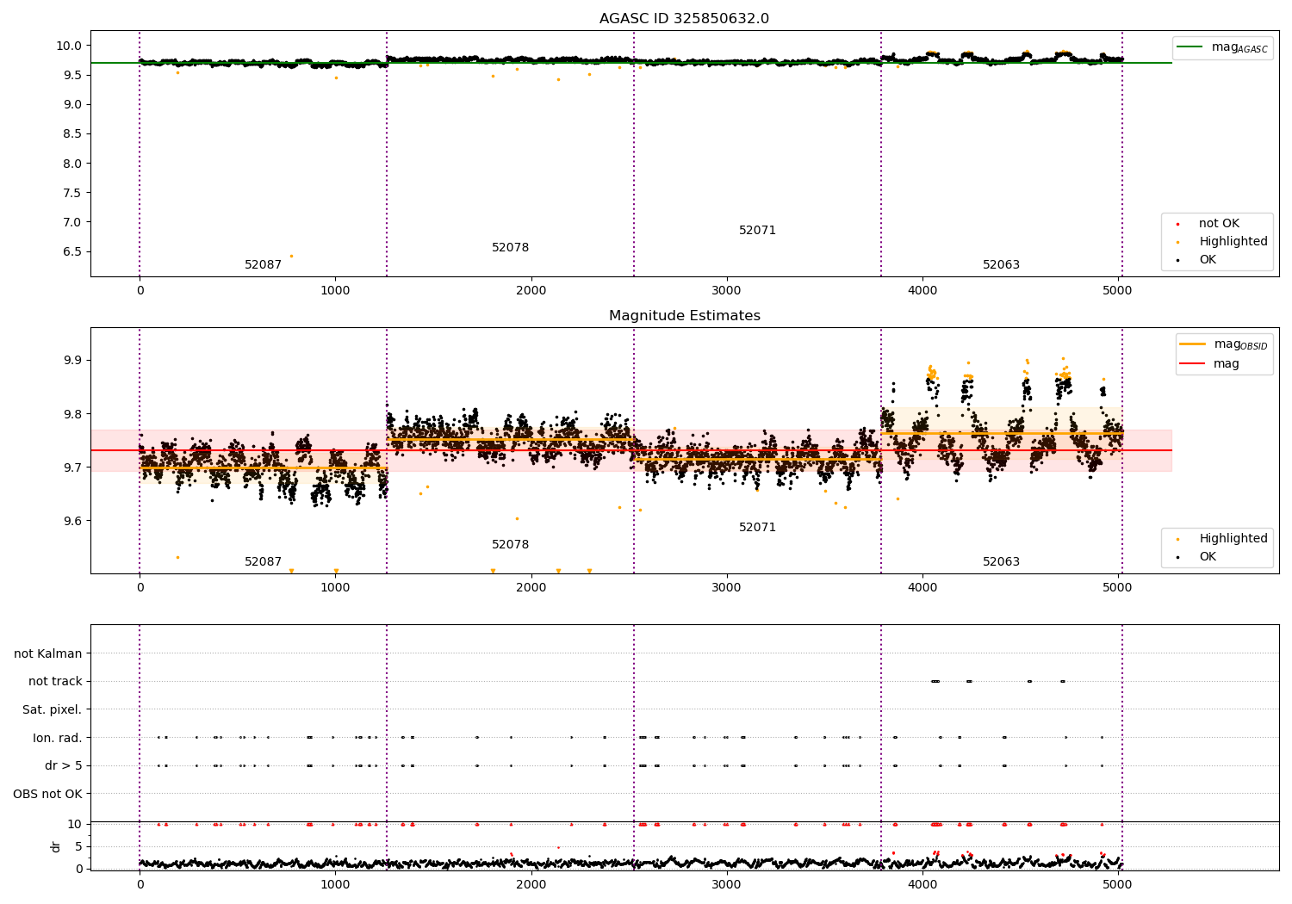This screenshot has width=1292, height=904.
Task: Select the 'Ion. rad.' row label
Action: pos(58,738)
